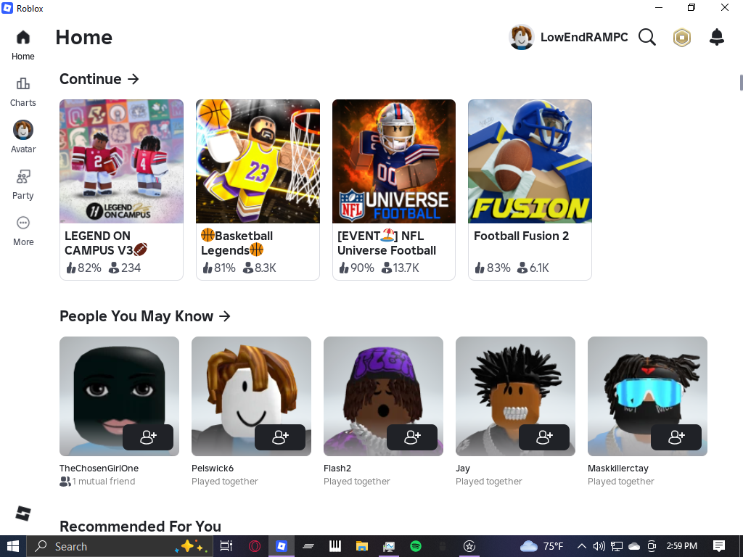This screenshot has height=557, width=743.
Task: Open Football Fusion 2 game thumbnail
Action: pos(530,161)
